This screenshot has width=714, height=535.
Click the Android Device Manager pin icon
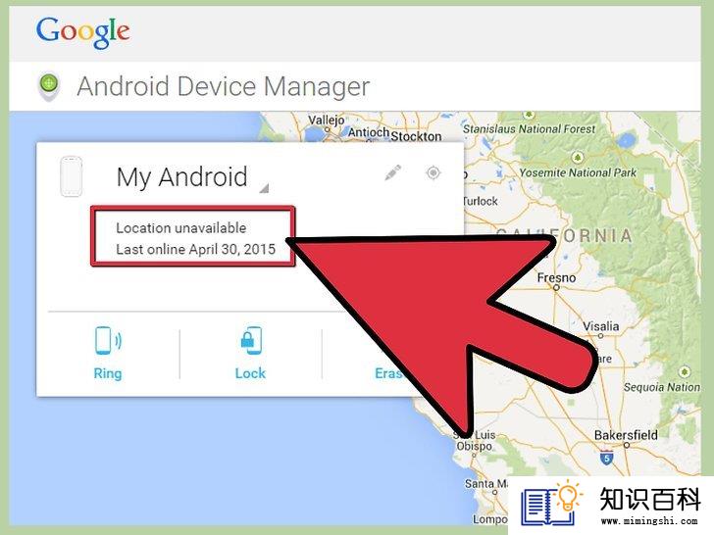pyautogui.click(x=49, y=86)
